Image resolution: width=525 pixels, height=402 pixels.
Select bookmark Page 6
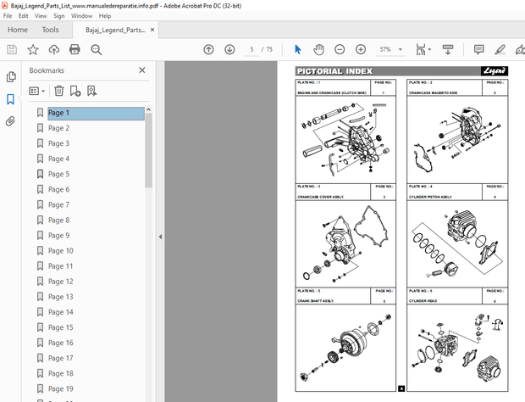[59, 189]
